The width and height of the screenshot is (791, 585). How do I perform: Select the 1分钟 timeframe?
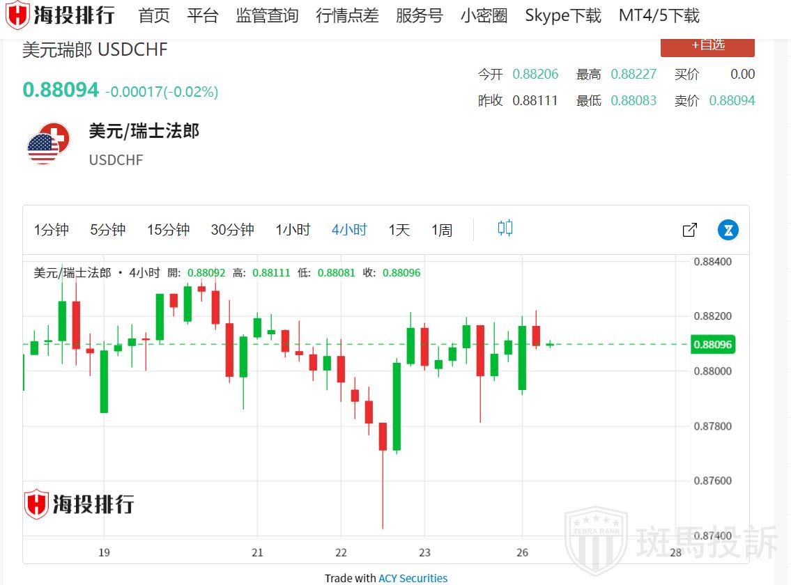point(52,230)
